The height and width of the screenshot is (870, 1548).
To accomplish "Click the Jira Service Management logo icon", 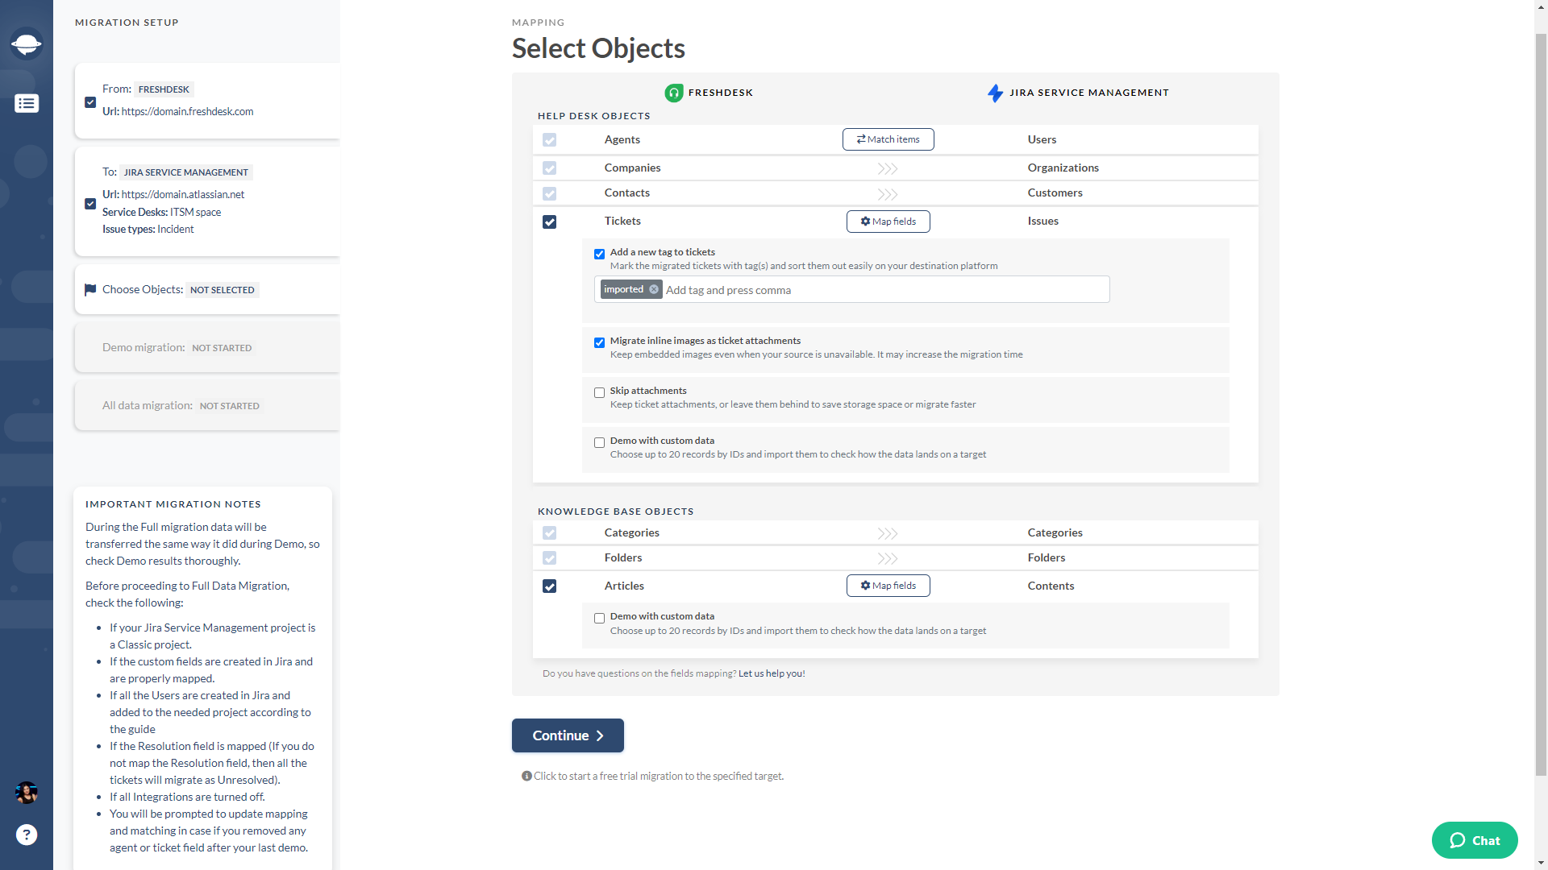I will pos(996,93).
